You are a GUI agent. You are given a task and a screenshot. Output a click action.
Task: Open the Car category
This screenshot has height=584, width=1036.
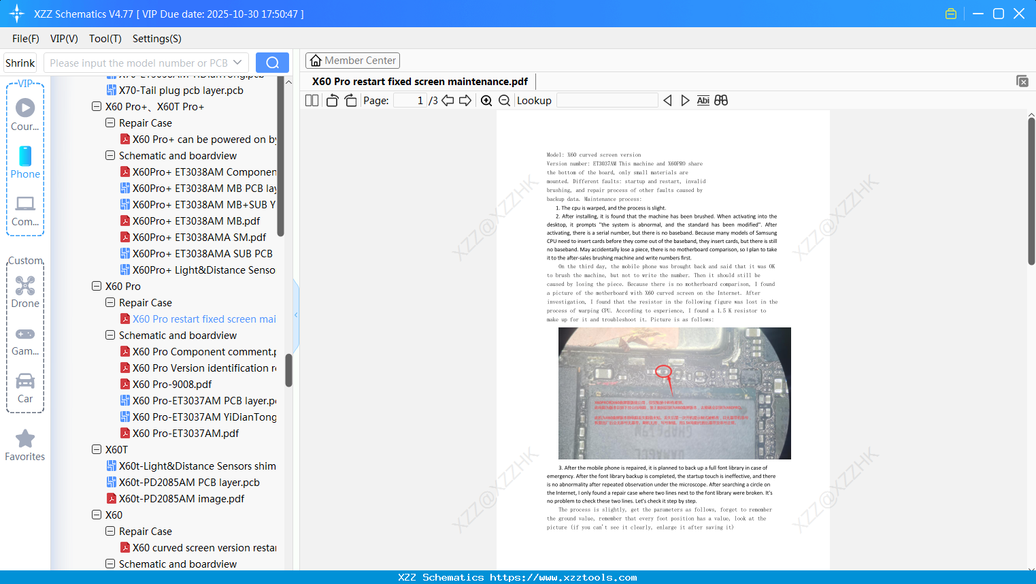point(25,388)
